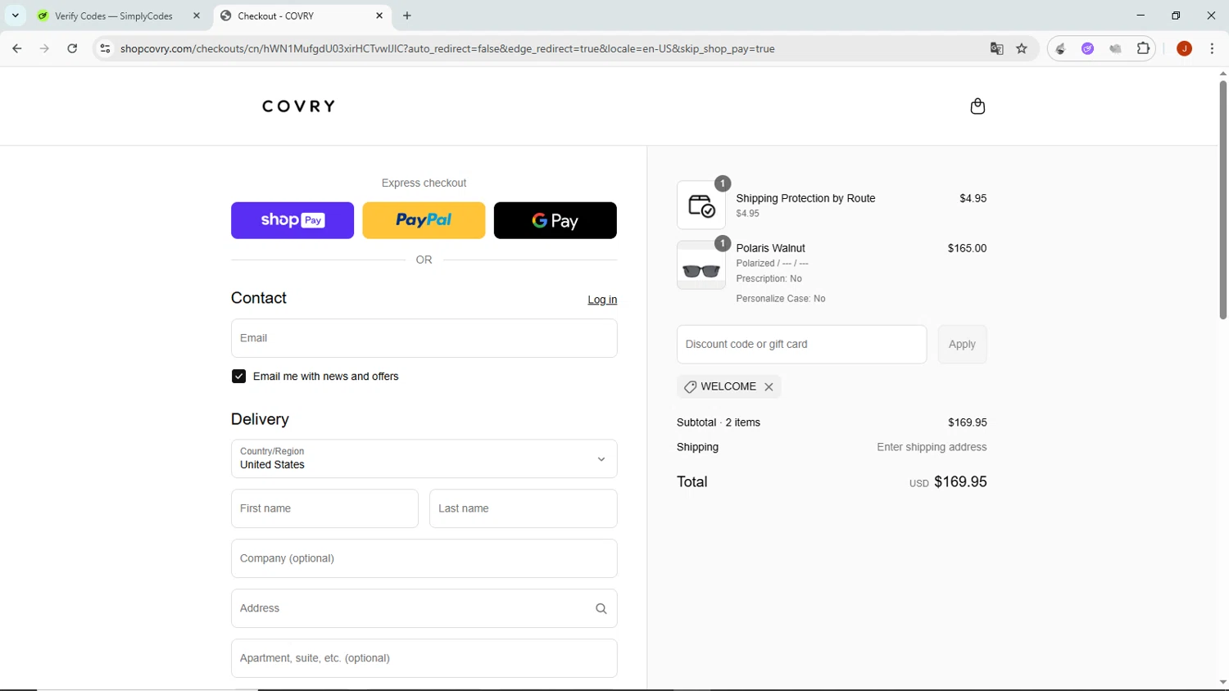
Task: Follow the Log in link
Action: pyautogui.click(x=602, y=300)
